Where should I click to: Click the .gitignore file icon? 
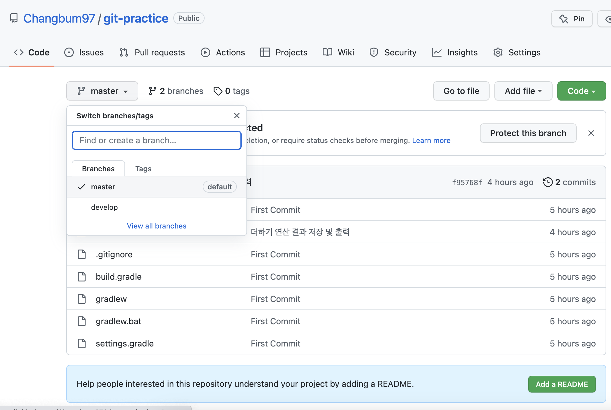(x=82, y=254)
